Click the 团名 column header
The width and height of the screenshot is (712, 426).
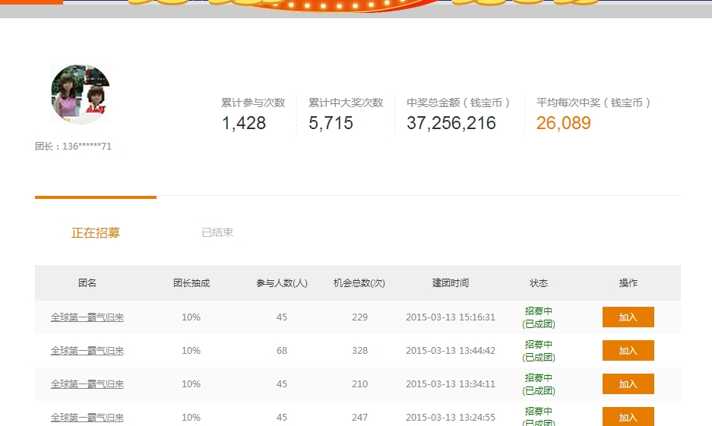[x=87, y=283]
